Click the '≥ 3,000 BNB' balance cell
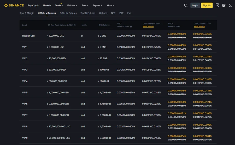The height and width of the screenshot is (145, 235). (x=104, y=115)
